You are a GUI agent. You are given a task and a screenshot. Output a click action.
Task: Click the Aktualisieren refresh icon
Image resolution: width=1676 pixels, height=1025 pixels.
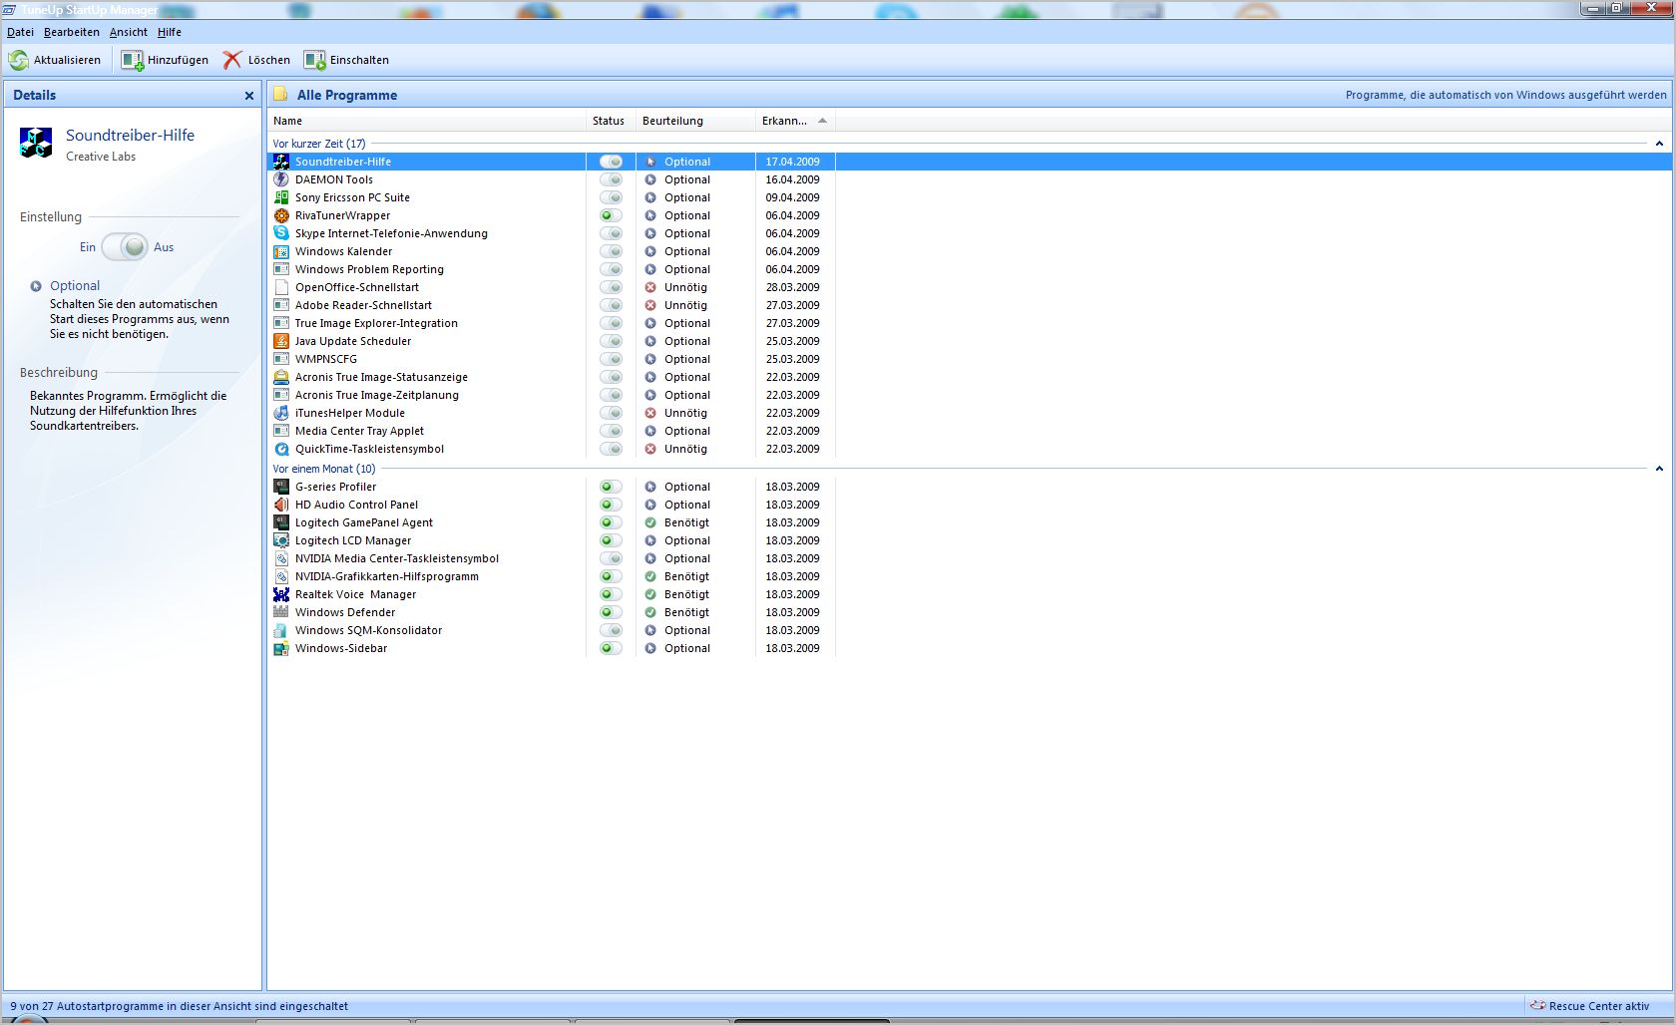[x=18, y=60]
